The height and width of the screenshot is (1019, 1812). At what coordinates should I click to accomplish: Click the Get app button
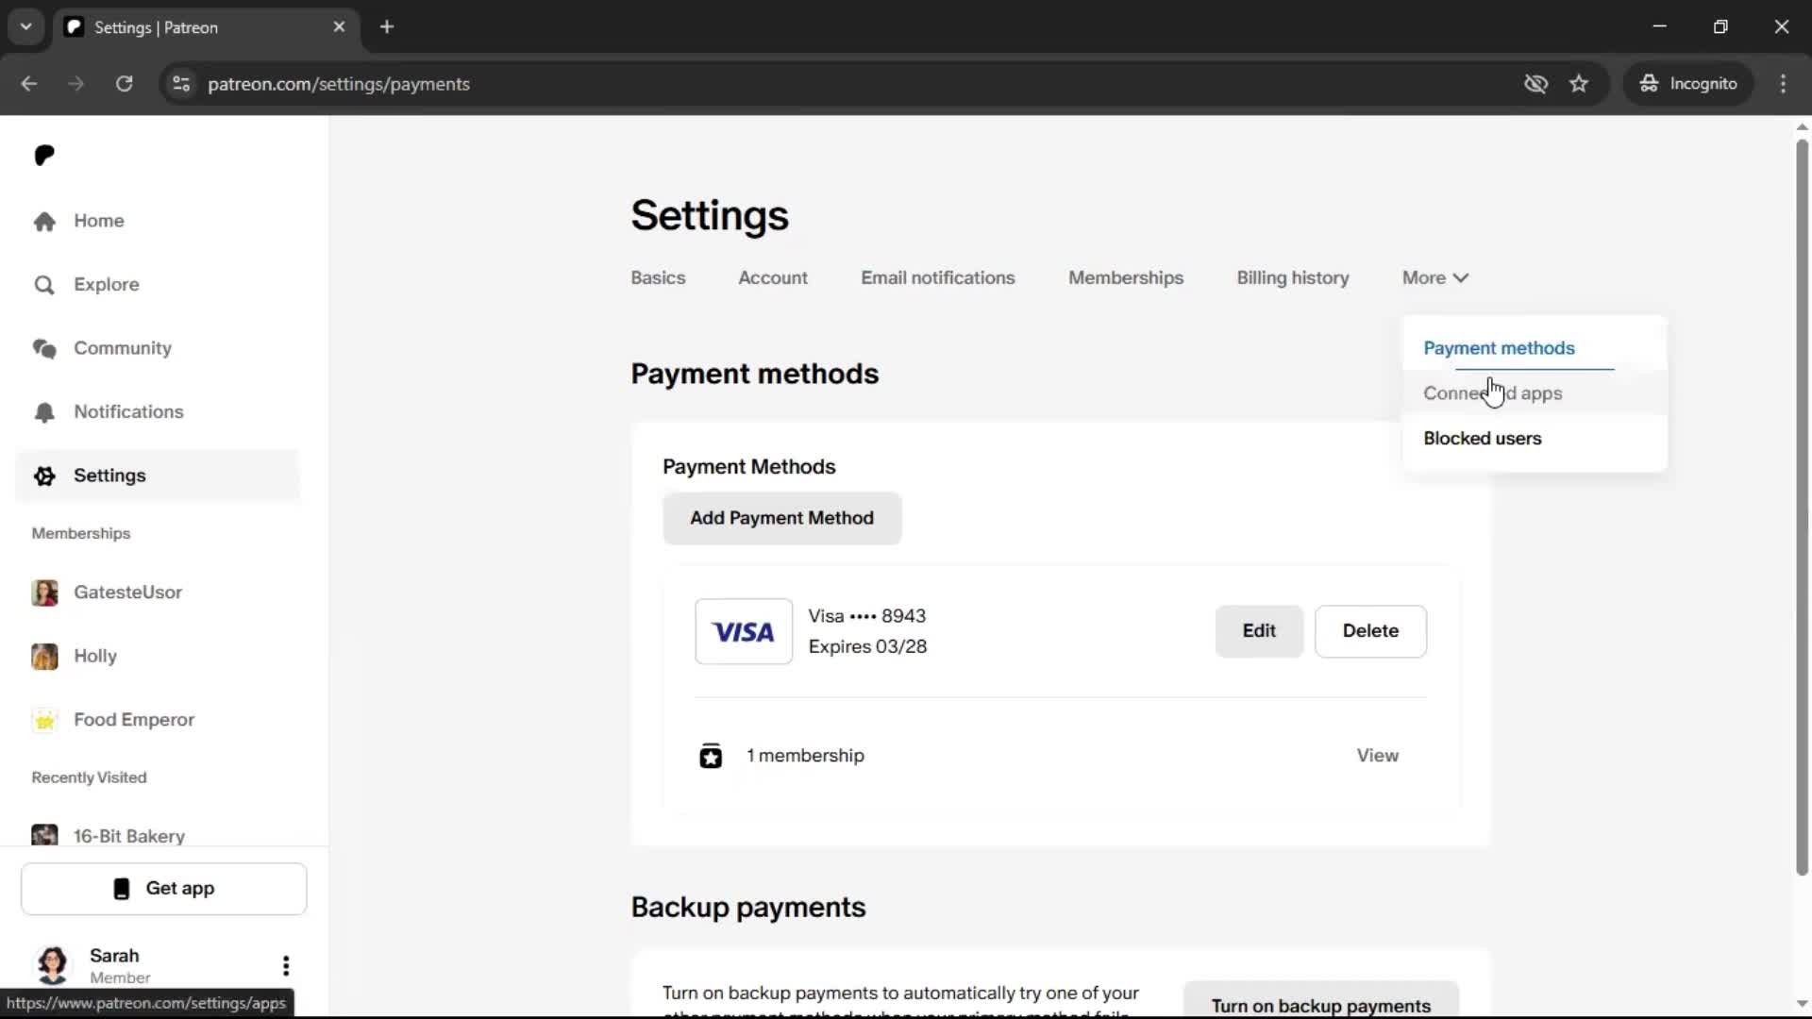pyautogui.click(x=164, y=889)
